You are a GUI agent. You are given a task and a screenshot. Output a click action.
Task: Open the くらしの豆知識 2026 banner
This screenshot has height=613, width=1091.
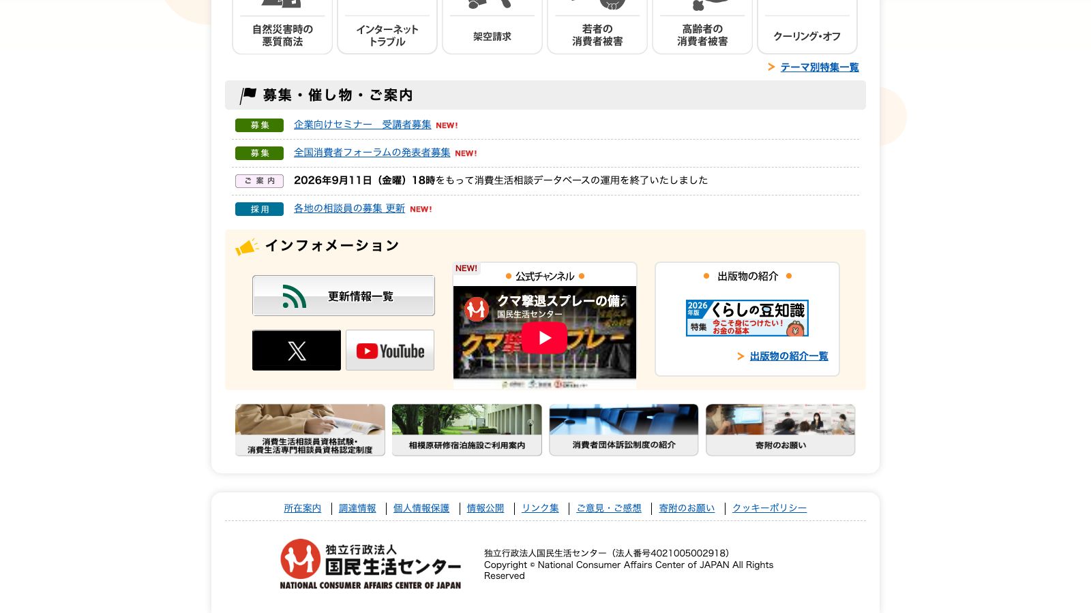[x=747, y=318]
